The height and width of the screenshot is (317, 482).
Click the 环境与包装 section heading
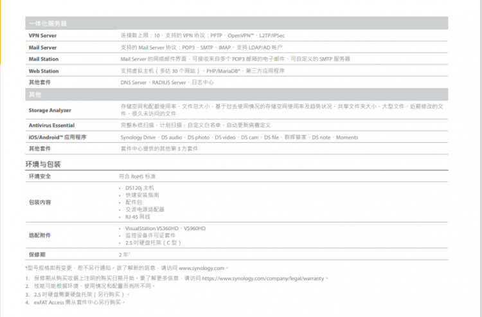[x=43, y=164]
